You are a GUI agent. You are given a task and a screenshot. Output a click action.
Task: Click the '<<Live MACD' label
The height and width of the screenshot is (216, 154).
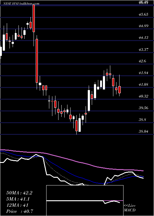click(x=130, y=208)
